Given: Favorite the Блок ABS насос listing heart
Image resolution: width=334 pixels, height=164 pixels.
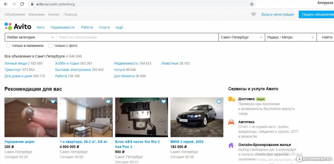Looking at the screenshot, I should tap(163, 102).
